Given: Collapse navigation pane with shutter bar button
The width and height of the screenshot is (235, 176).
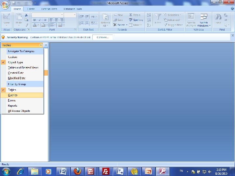Looking at the screenshot, I should (46, 45).
